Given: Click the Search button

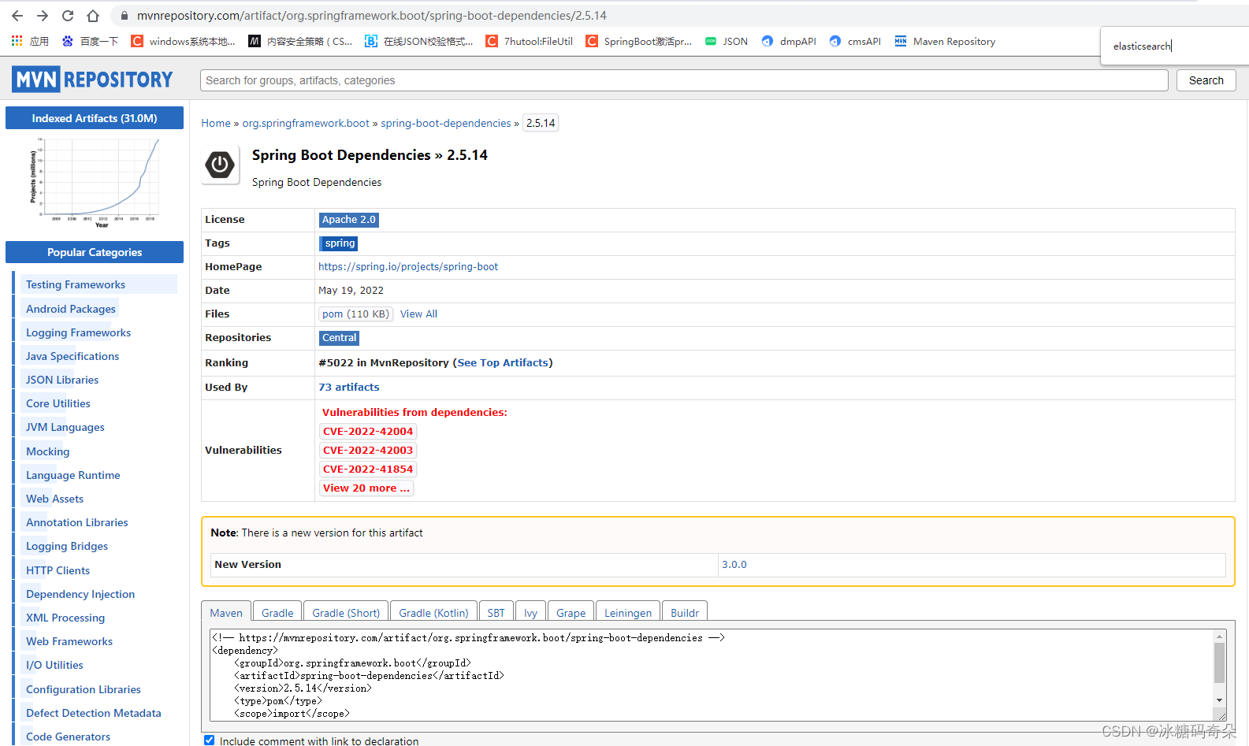Looking at the screenshot, I should pos(1206,80).
